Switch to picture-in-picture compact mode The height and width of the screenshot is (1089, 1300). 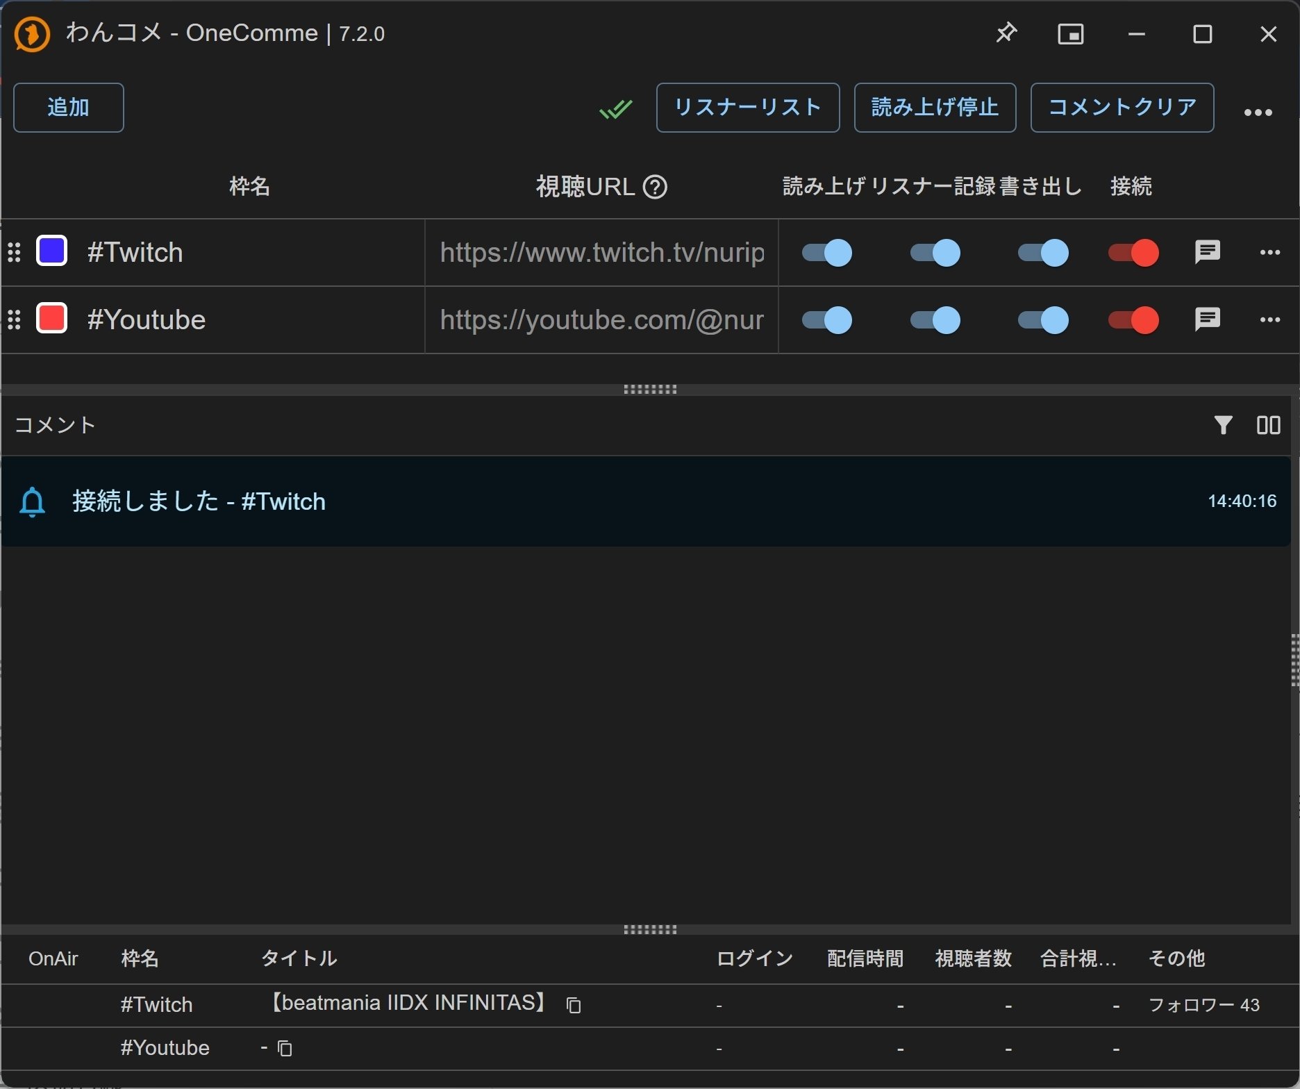click(x=1070, y=34)
